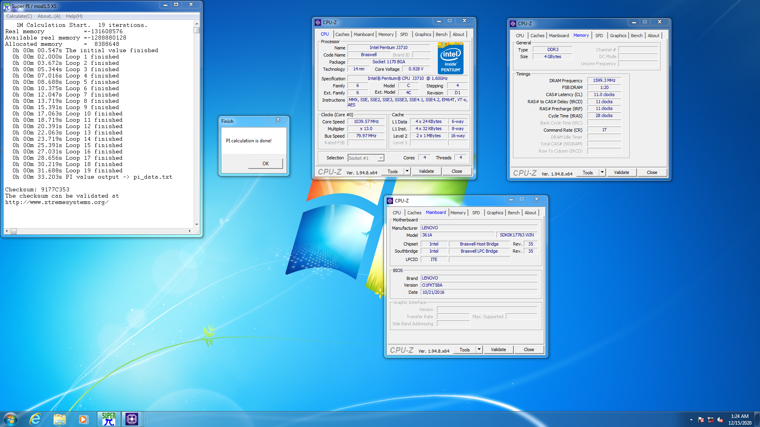Image resolution: width=760 pixels, height=427 pixels.
Task: Click Action Center flag tray icon
Action: tap(701, 419)
